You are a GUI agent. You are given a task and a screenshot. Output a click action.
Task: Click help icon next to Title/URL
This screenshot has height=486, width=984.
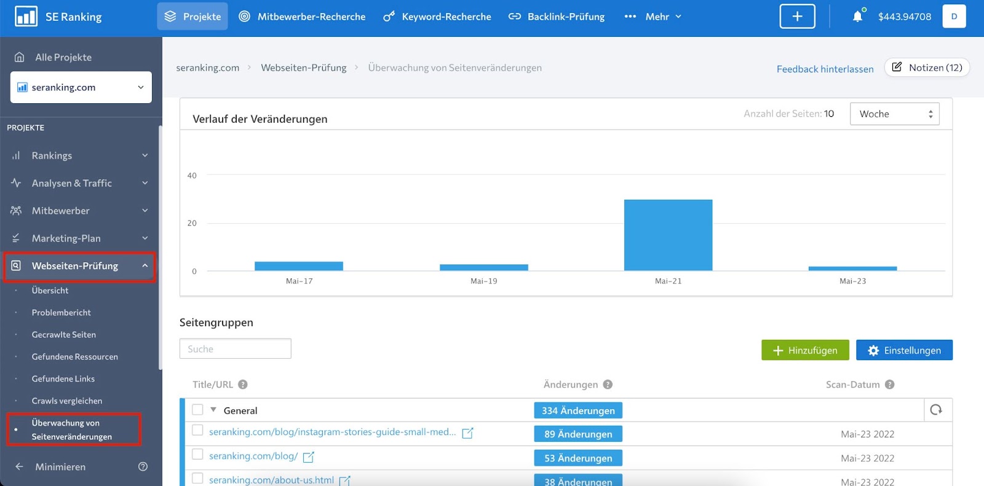243,385
